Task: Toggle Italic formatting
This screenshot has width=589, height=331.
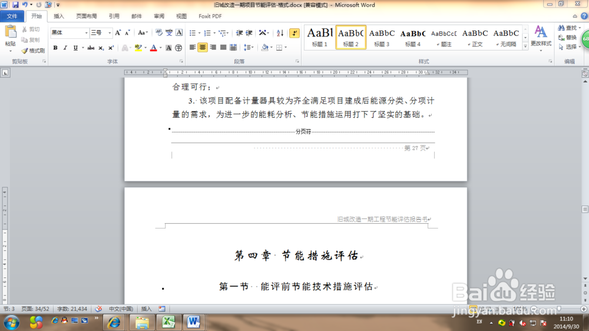Action: coord(65,48)
